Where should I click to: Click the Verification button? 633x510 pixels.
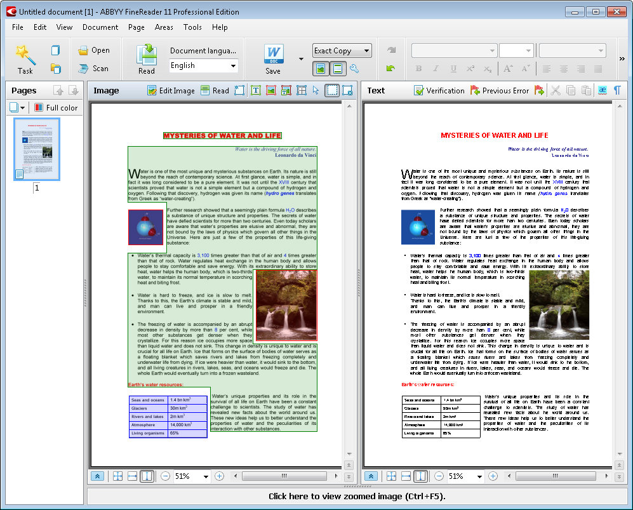tap(439, 91)
